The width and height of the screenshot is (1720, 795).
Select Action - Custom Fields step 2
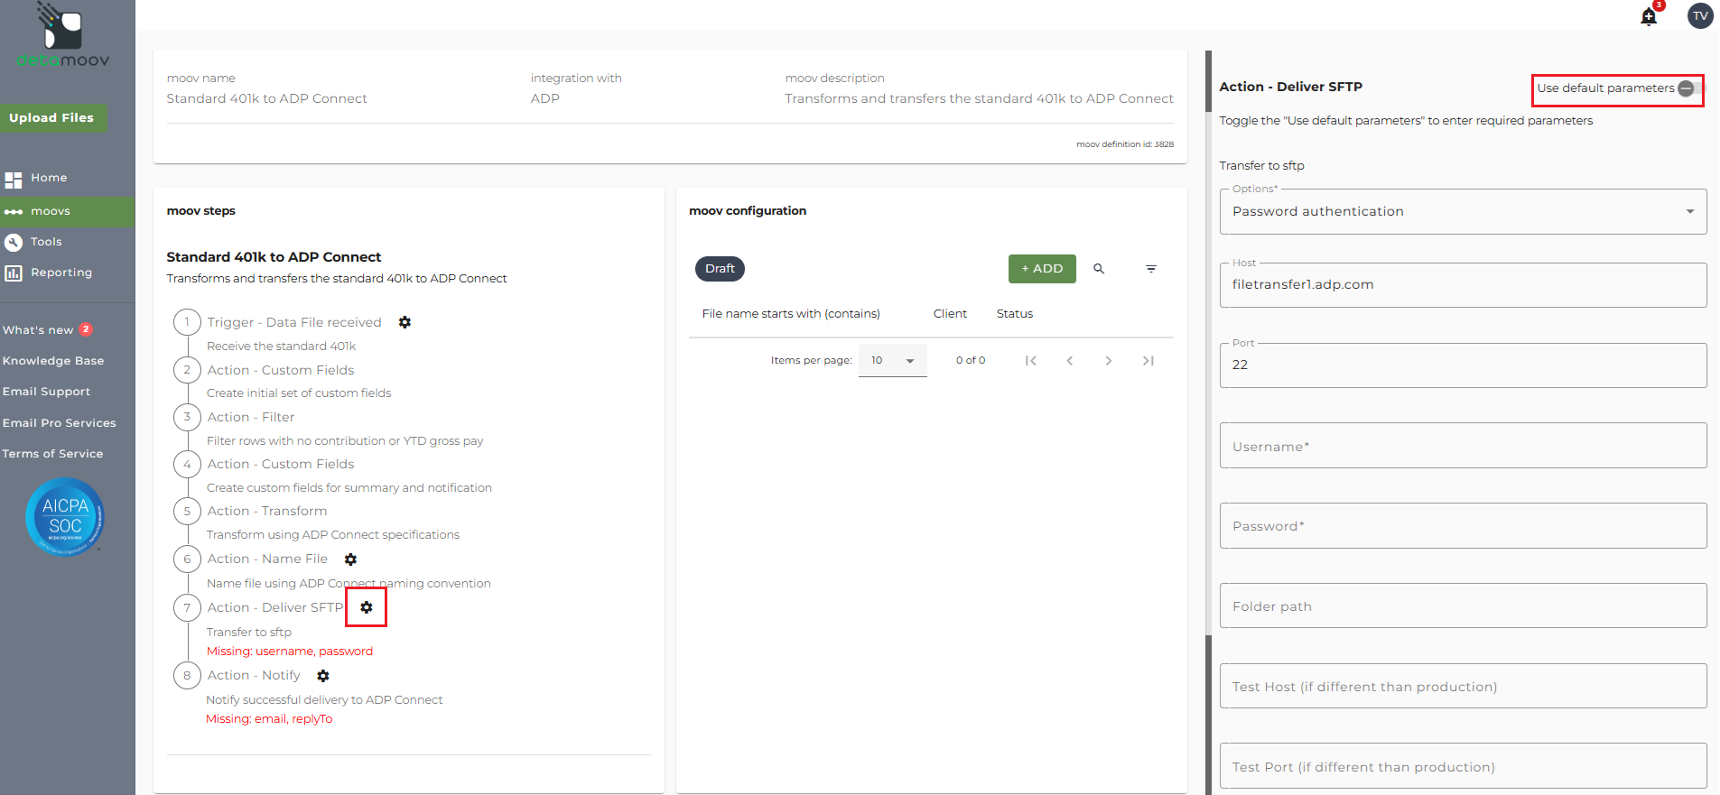tap(281, 370)
